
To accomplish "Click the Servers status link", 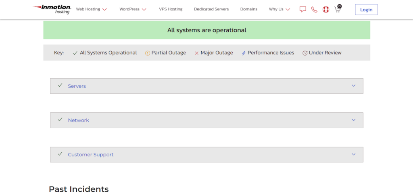I will pyautogui.click(x=77, y=86).
